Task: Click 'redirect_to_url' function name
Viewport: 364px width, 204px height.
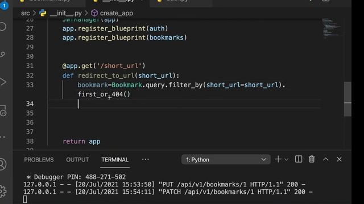Action: click(x=106, y=75)
